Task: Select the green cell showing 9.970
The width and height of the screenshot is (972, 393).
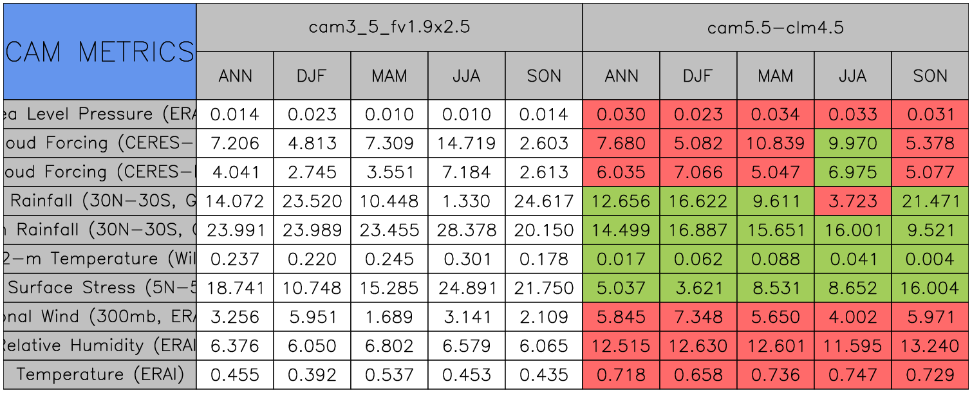Action: pos(853,143)
